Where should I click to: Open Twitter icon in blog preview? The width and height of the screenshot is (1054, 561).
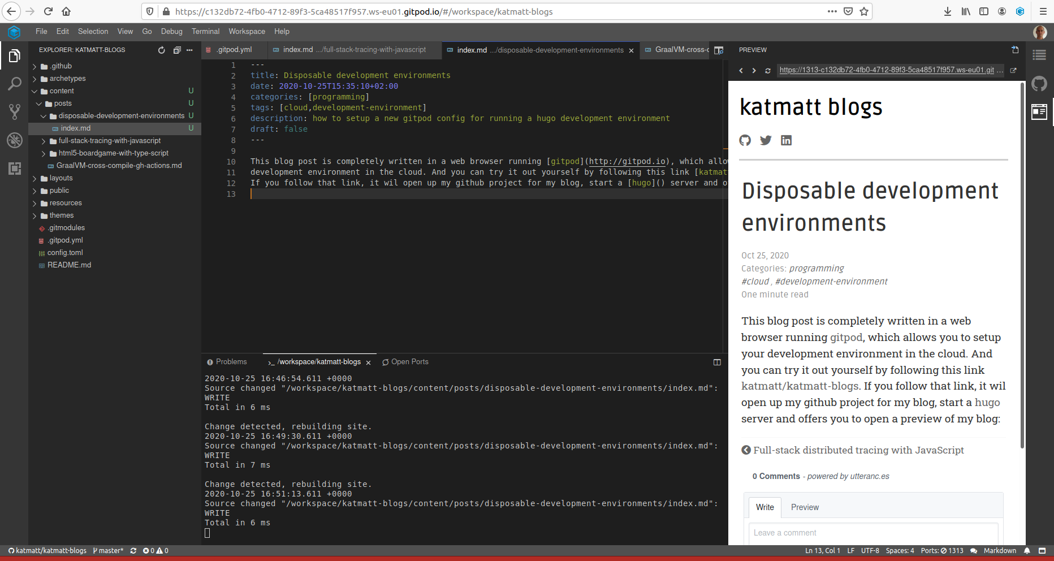766,140
